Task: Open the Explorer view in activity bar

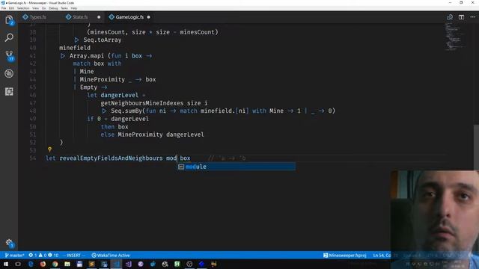Action: [9, 20]
